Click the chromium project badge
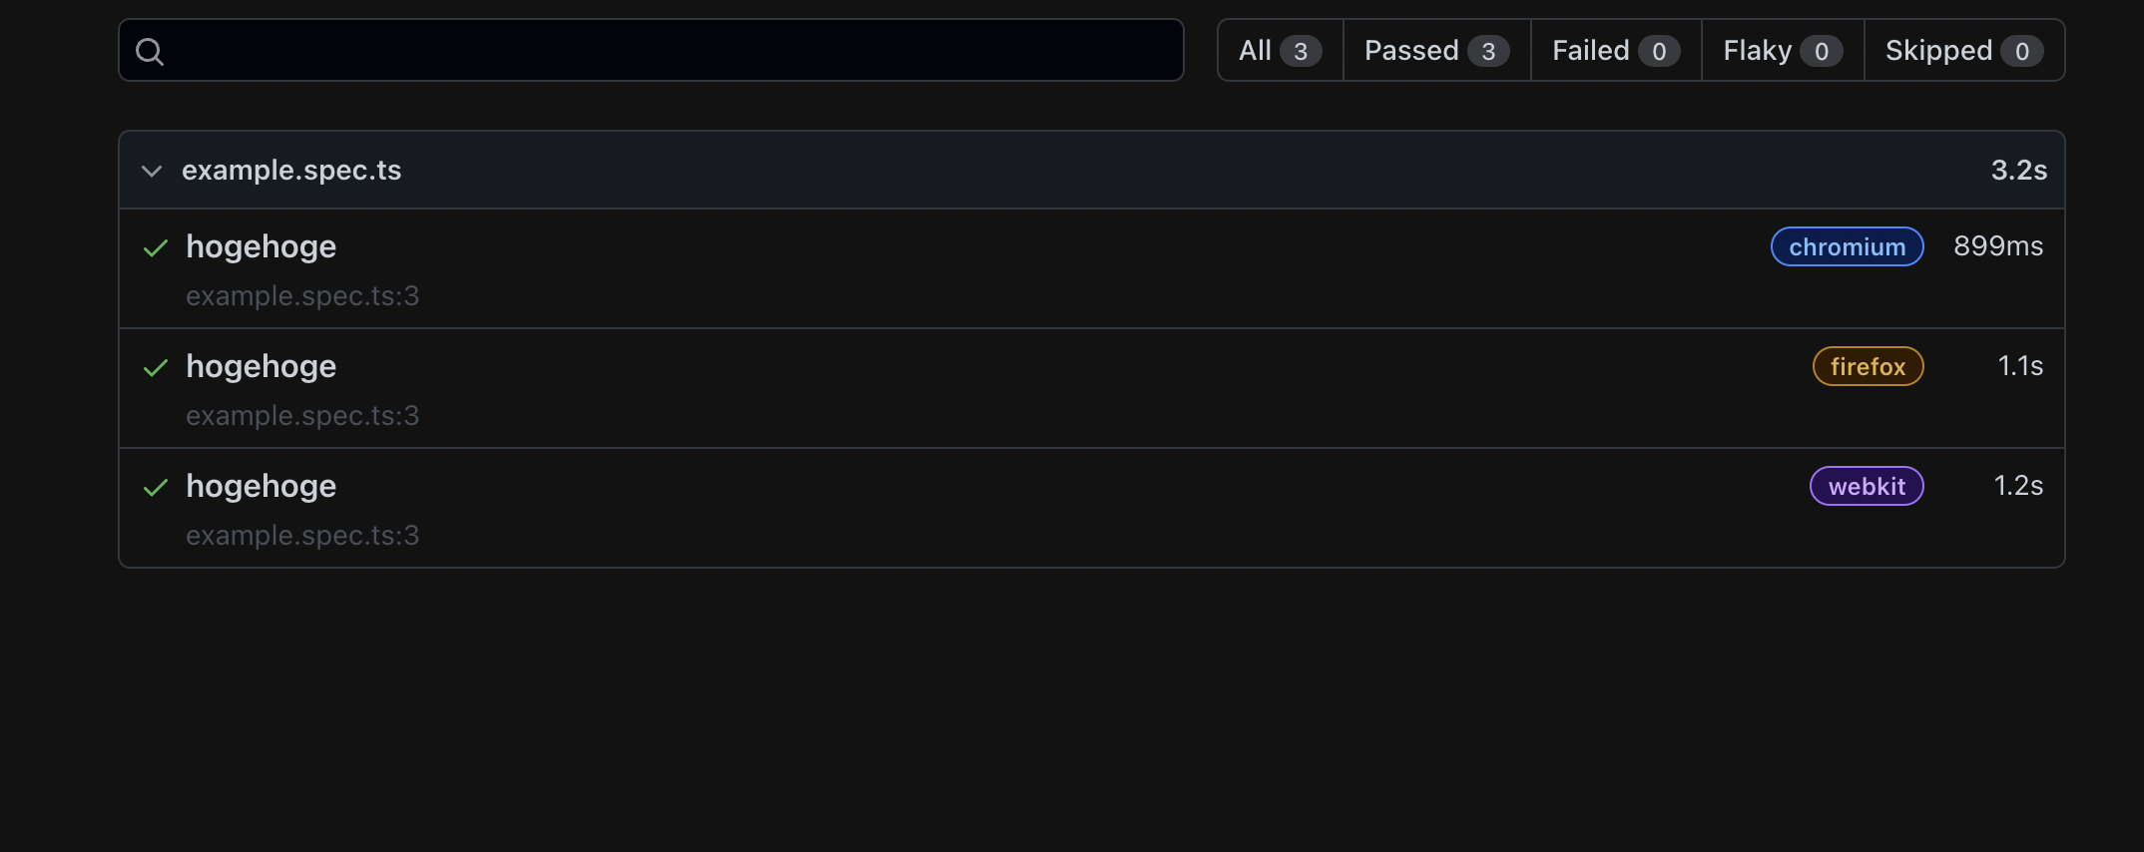 tap(1847, 247)
